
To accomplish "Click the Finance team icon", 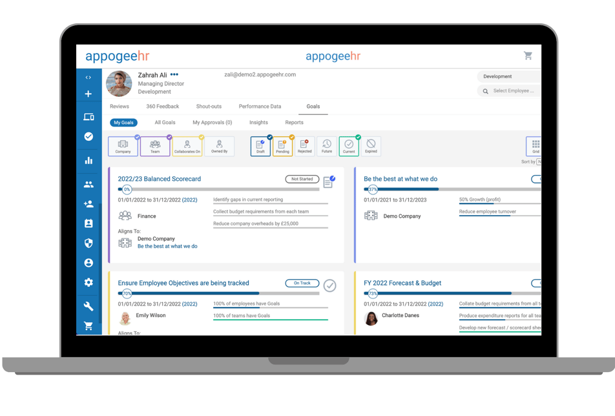I will [x=125, y=215].
